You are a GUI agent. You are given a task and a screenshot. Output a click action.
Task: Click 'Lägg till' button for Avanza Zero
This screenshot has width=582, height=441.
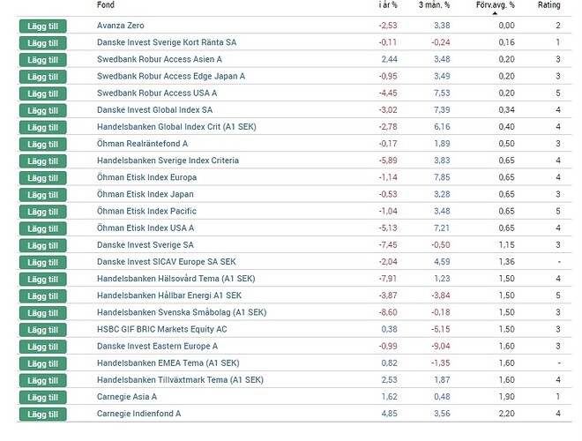(42, 26)
